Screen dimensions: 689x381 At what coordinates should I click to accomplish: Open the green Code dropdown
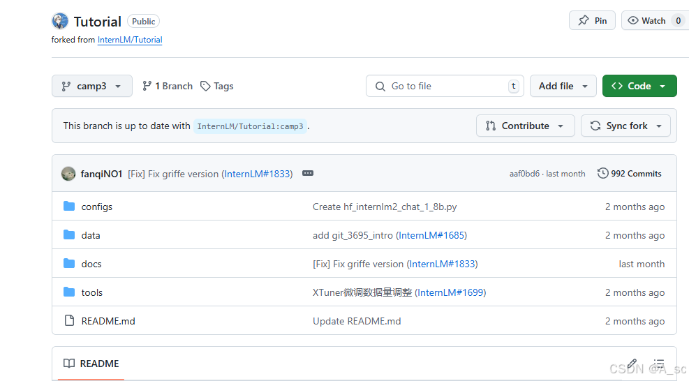tap(639, 86)
